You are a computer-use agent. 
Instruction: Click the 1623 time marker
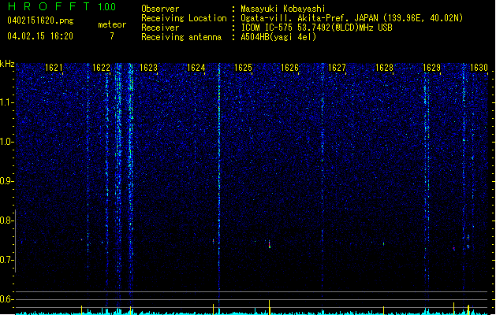coord(148,68)
